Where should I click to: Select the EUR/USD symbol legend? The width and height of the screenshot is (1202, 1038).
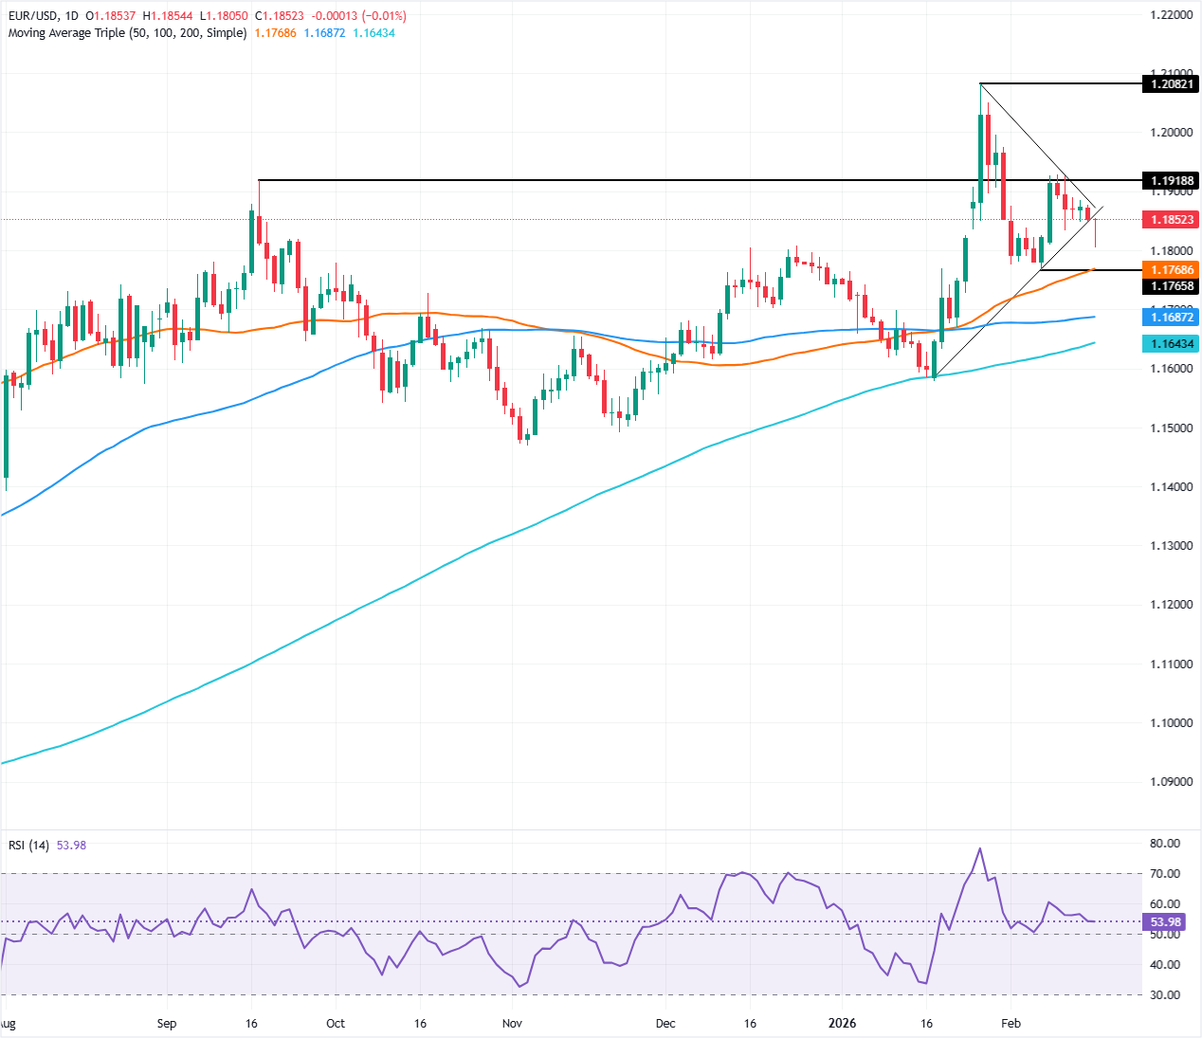click(32, 15)
